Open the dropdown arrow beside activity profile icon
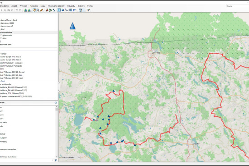The height and width of the screenshot is (166, 249). click(84, 10)
